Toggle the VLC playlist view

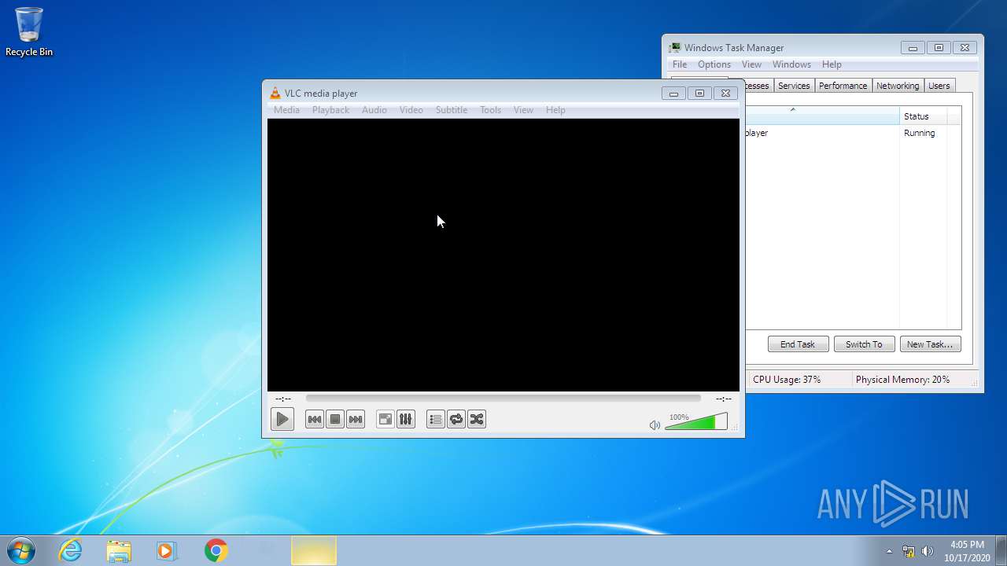pyautogui.click(x=436, y=419)
